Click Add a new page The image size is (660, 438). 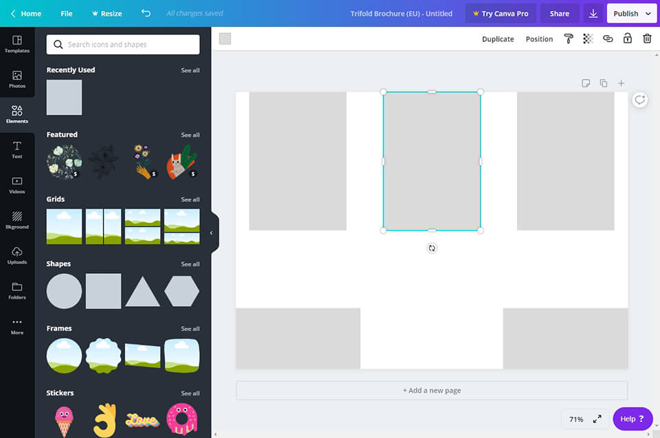click(431, 389)
